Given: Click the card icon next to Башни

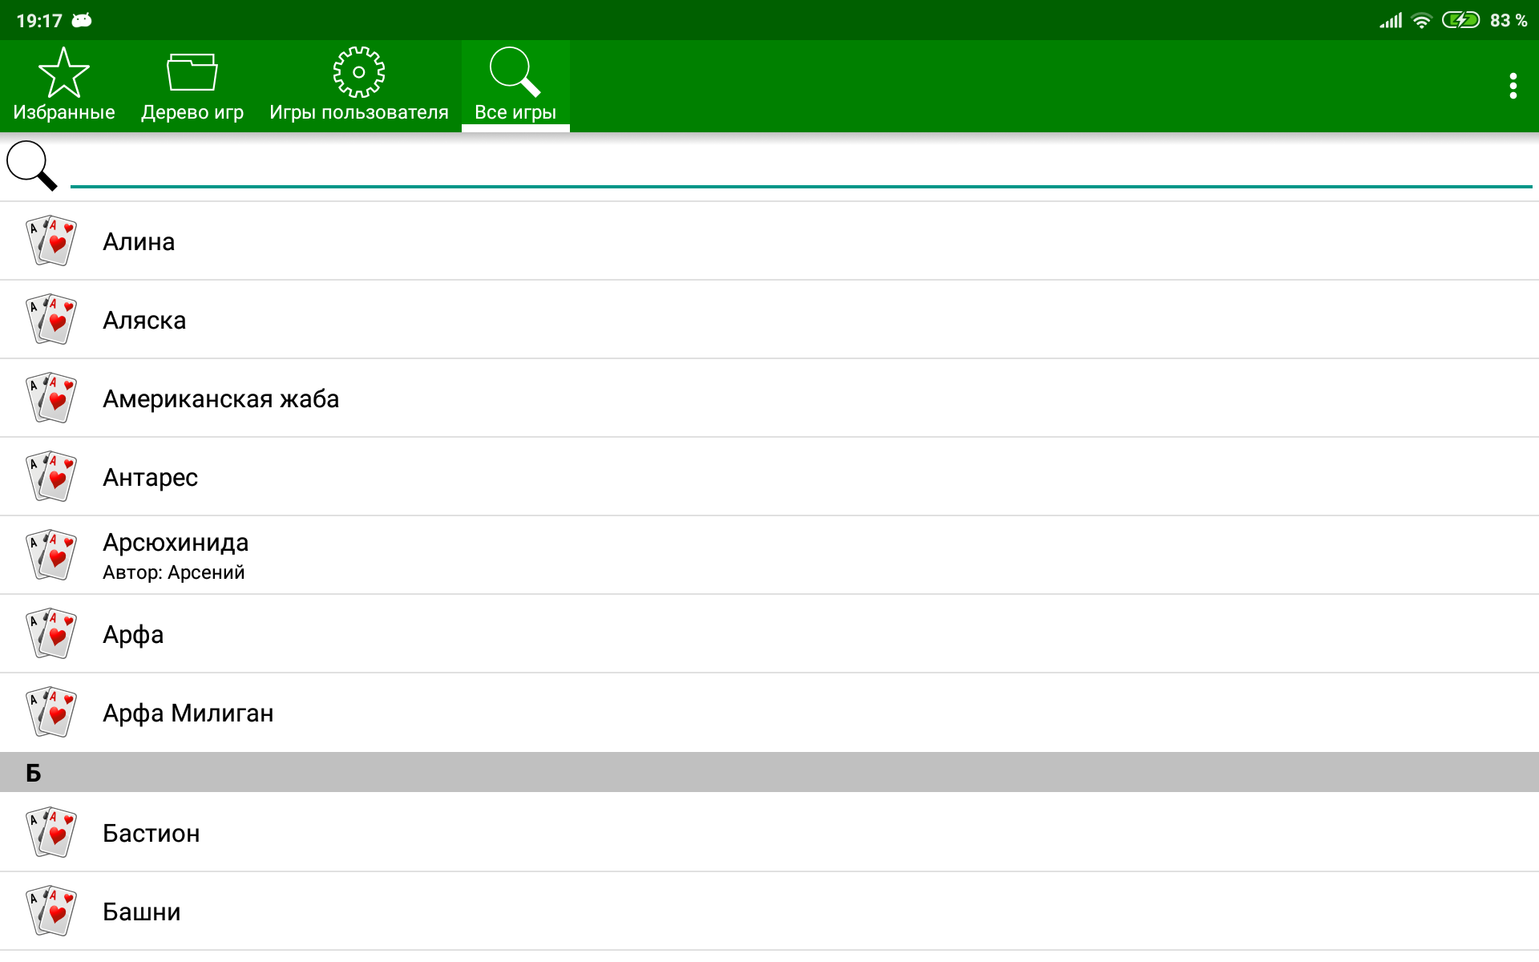Looking at the screenshot, I should (51, 911).
